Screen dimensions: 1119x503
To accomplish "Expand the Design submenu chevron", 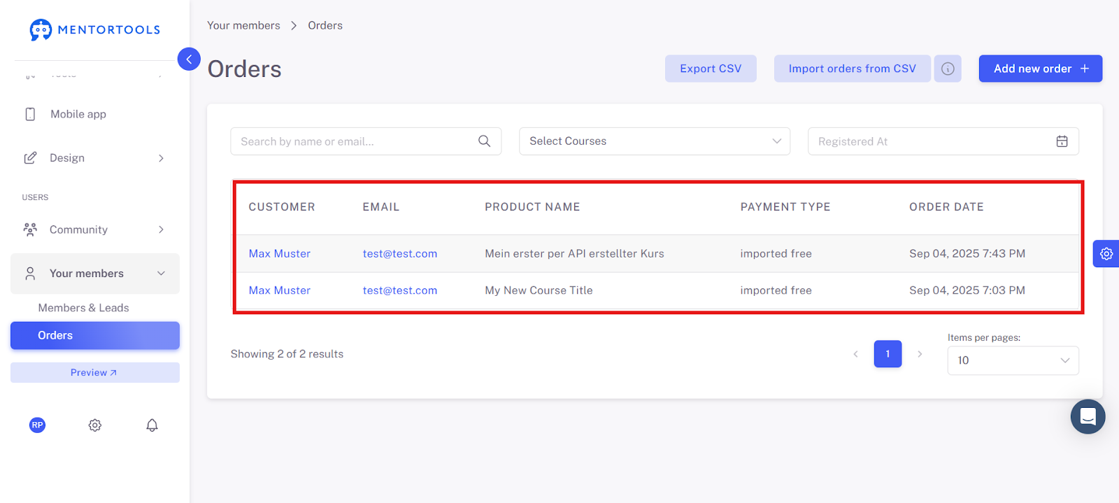I will 161,158.
